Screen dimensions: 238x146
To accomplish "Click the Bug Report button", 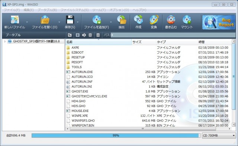I will point(219,22).
